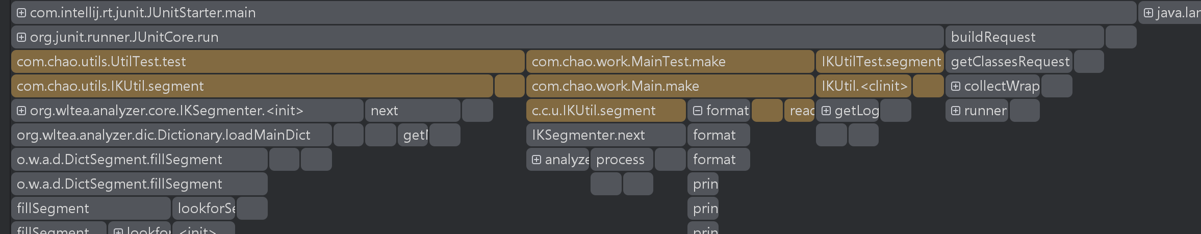This screenshot has width=1201, height=234.
Task: Click the getClassesRequest frame
Action: 1009,62
